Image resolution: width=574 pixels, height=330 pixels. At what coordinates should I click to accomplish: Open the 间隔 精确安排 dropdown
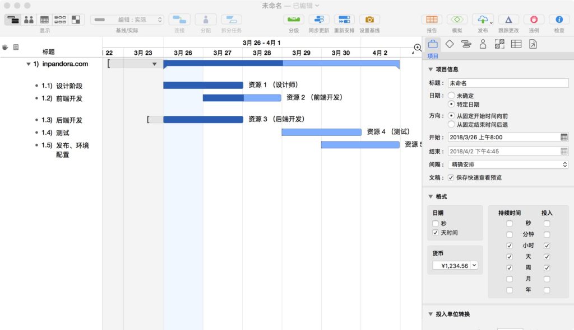[508, 164]
